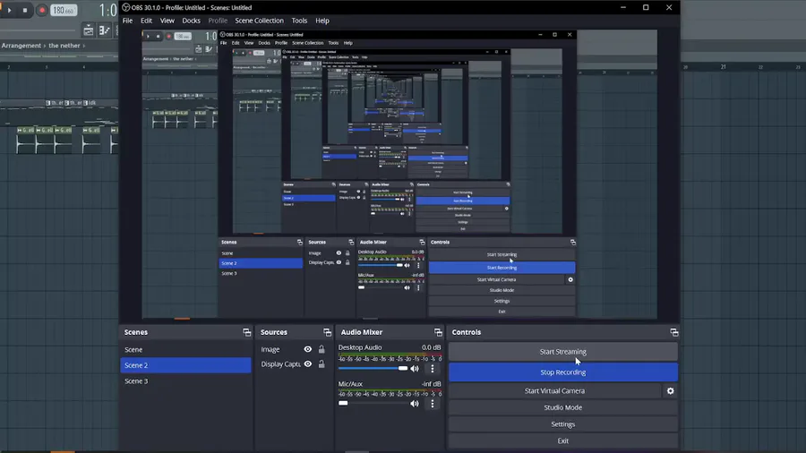Click FL Studio red record button

(x=42, y=10)
